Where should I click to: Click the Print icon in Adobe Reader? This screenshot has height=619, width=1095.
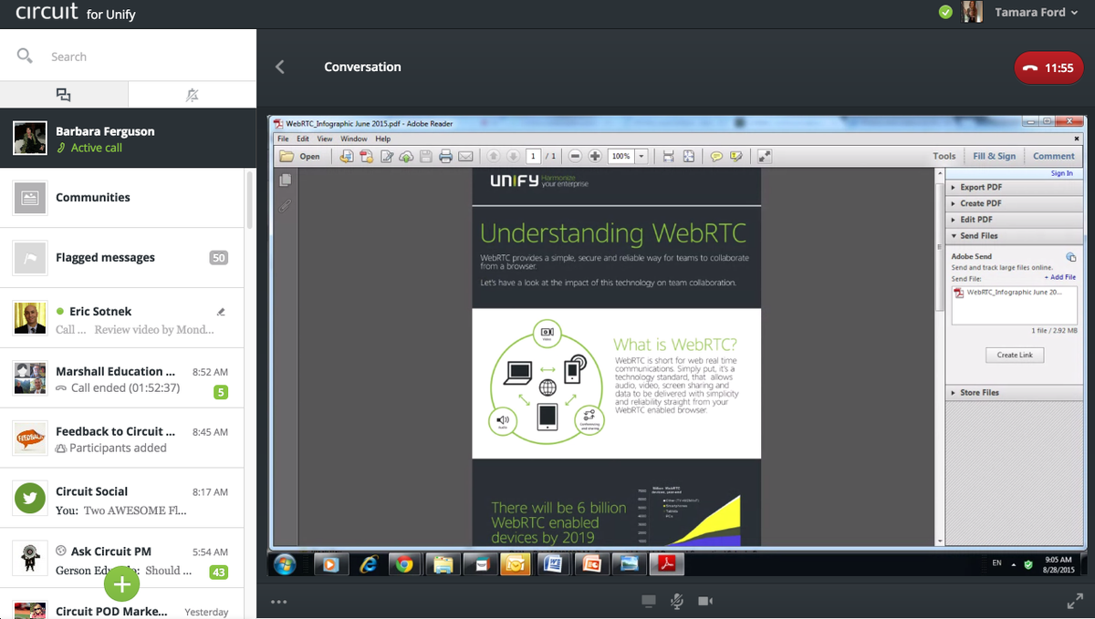tap(445, 157)
